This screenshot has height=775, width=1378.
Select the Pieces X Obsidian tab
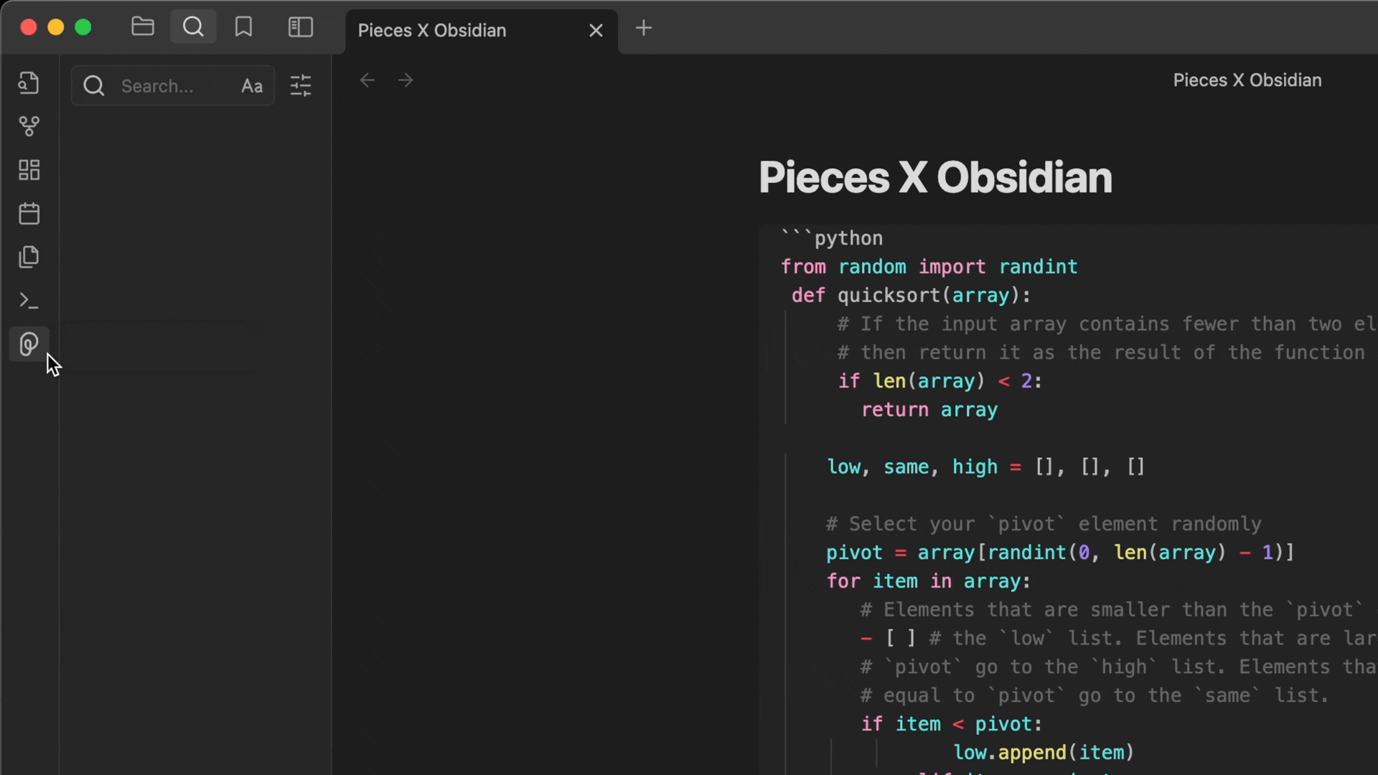[x=432, y=30]
